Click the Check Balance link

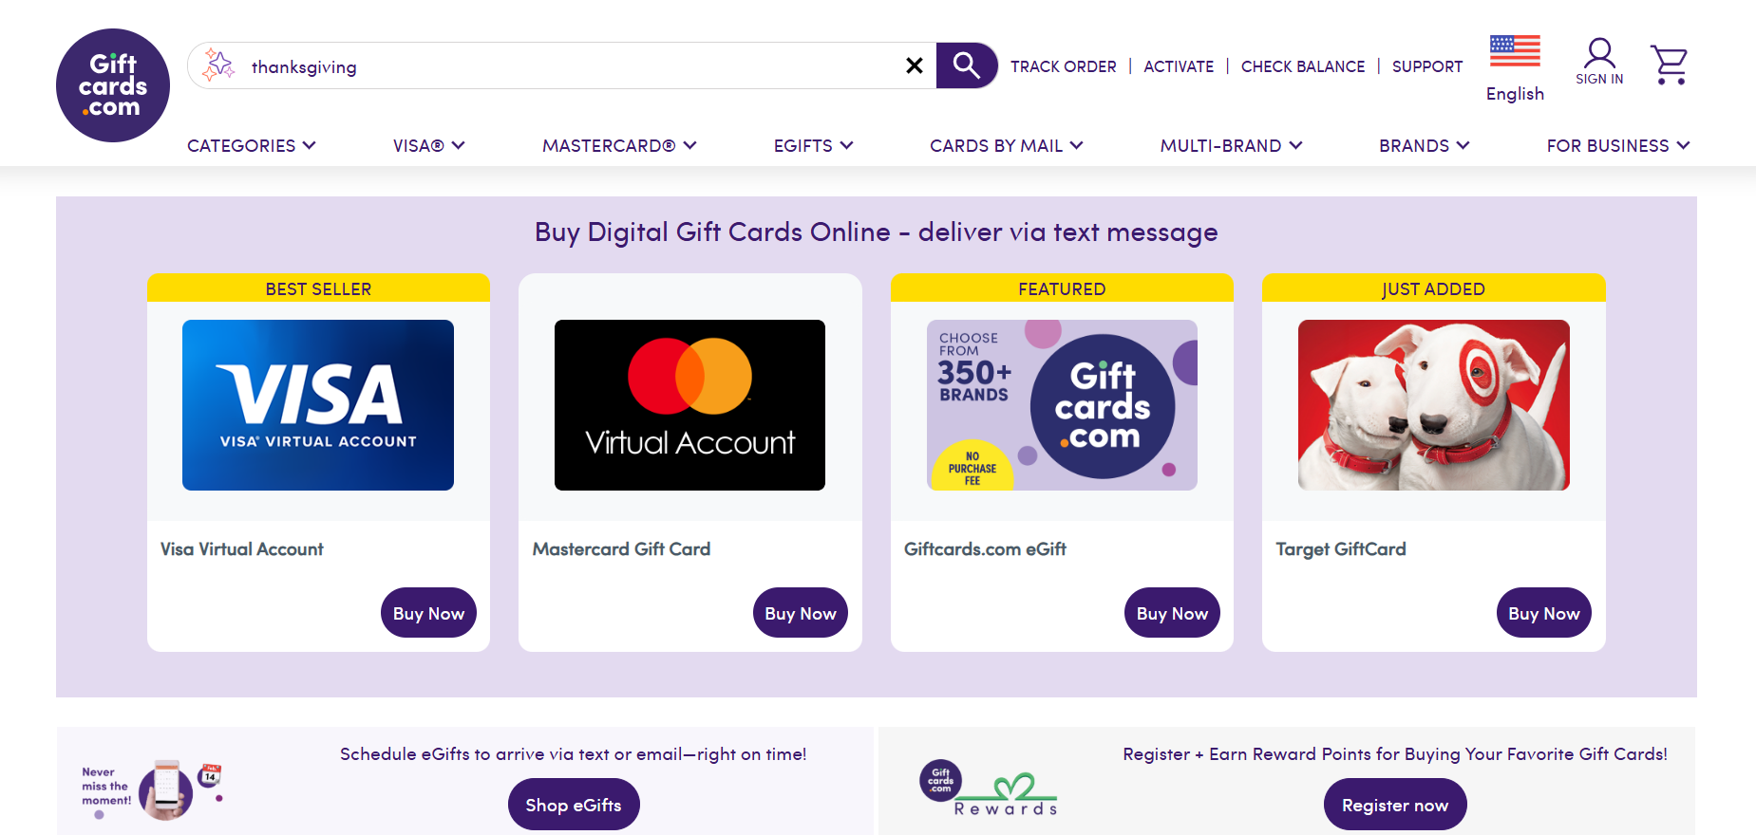[x=1302, y=66]
